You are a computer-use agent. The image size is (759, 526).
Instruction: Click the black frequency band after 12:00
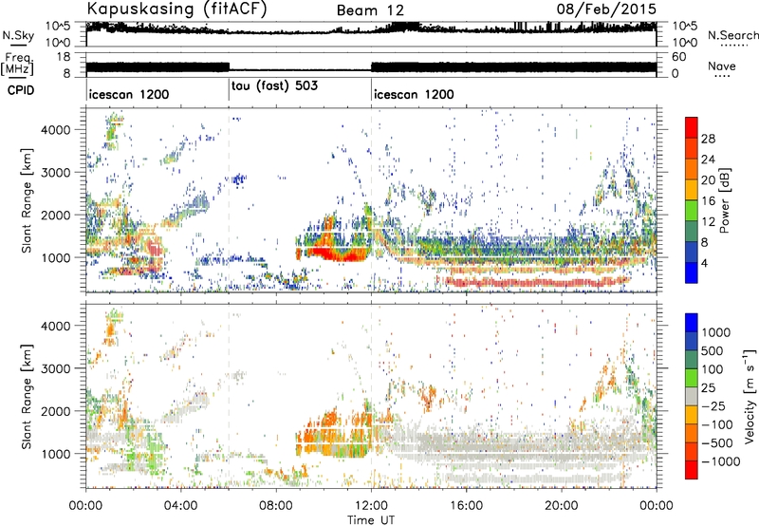tap(513, 67)
